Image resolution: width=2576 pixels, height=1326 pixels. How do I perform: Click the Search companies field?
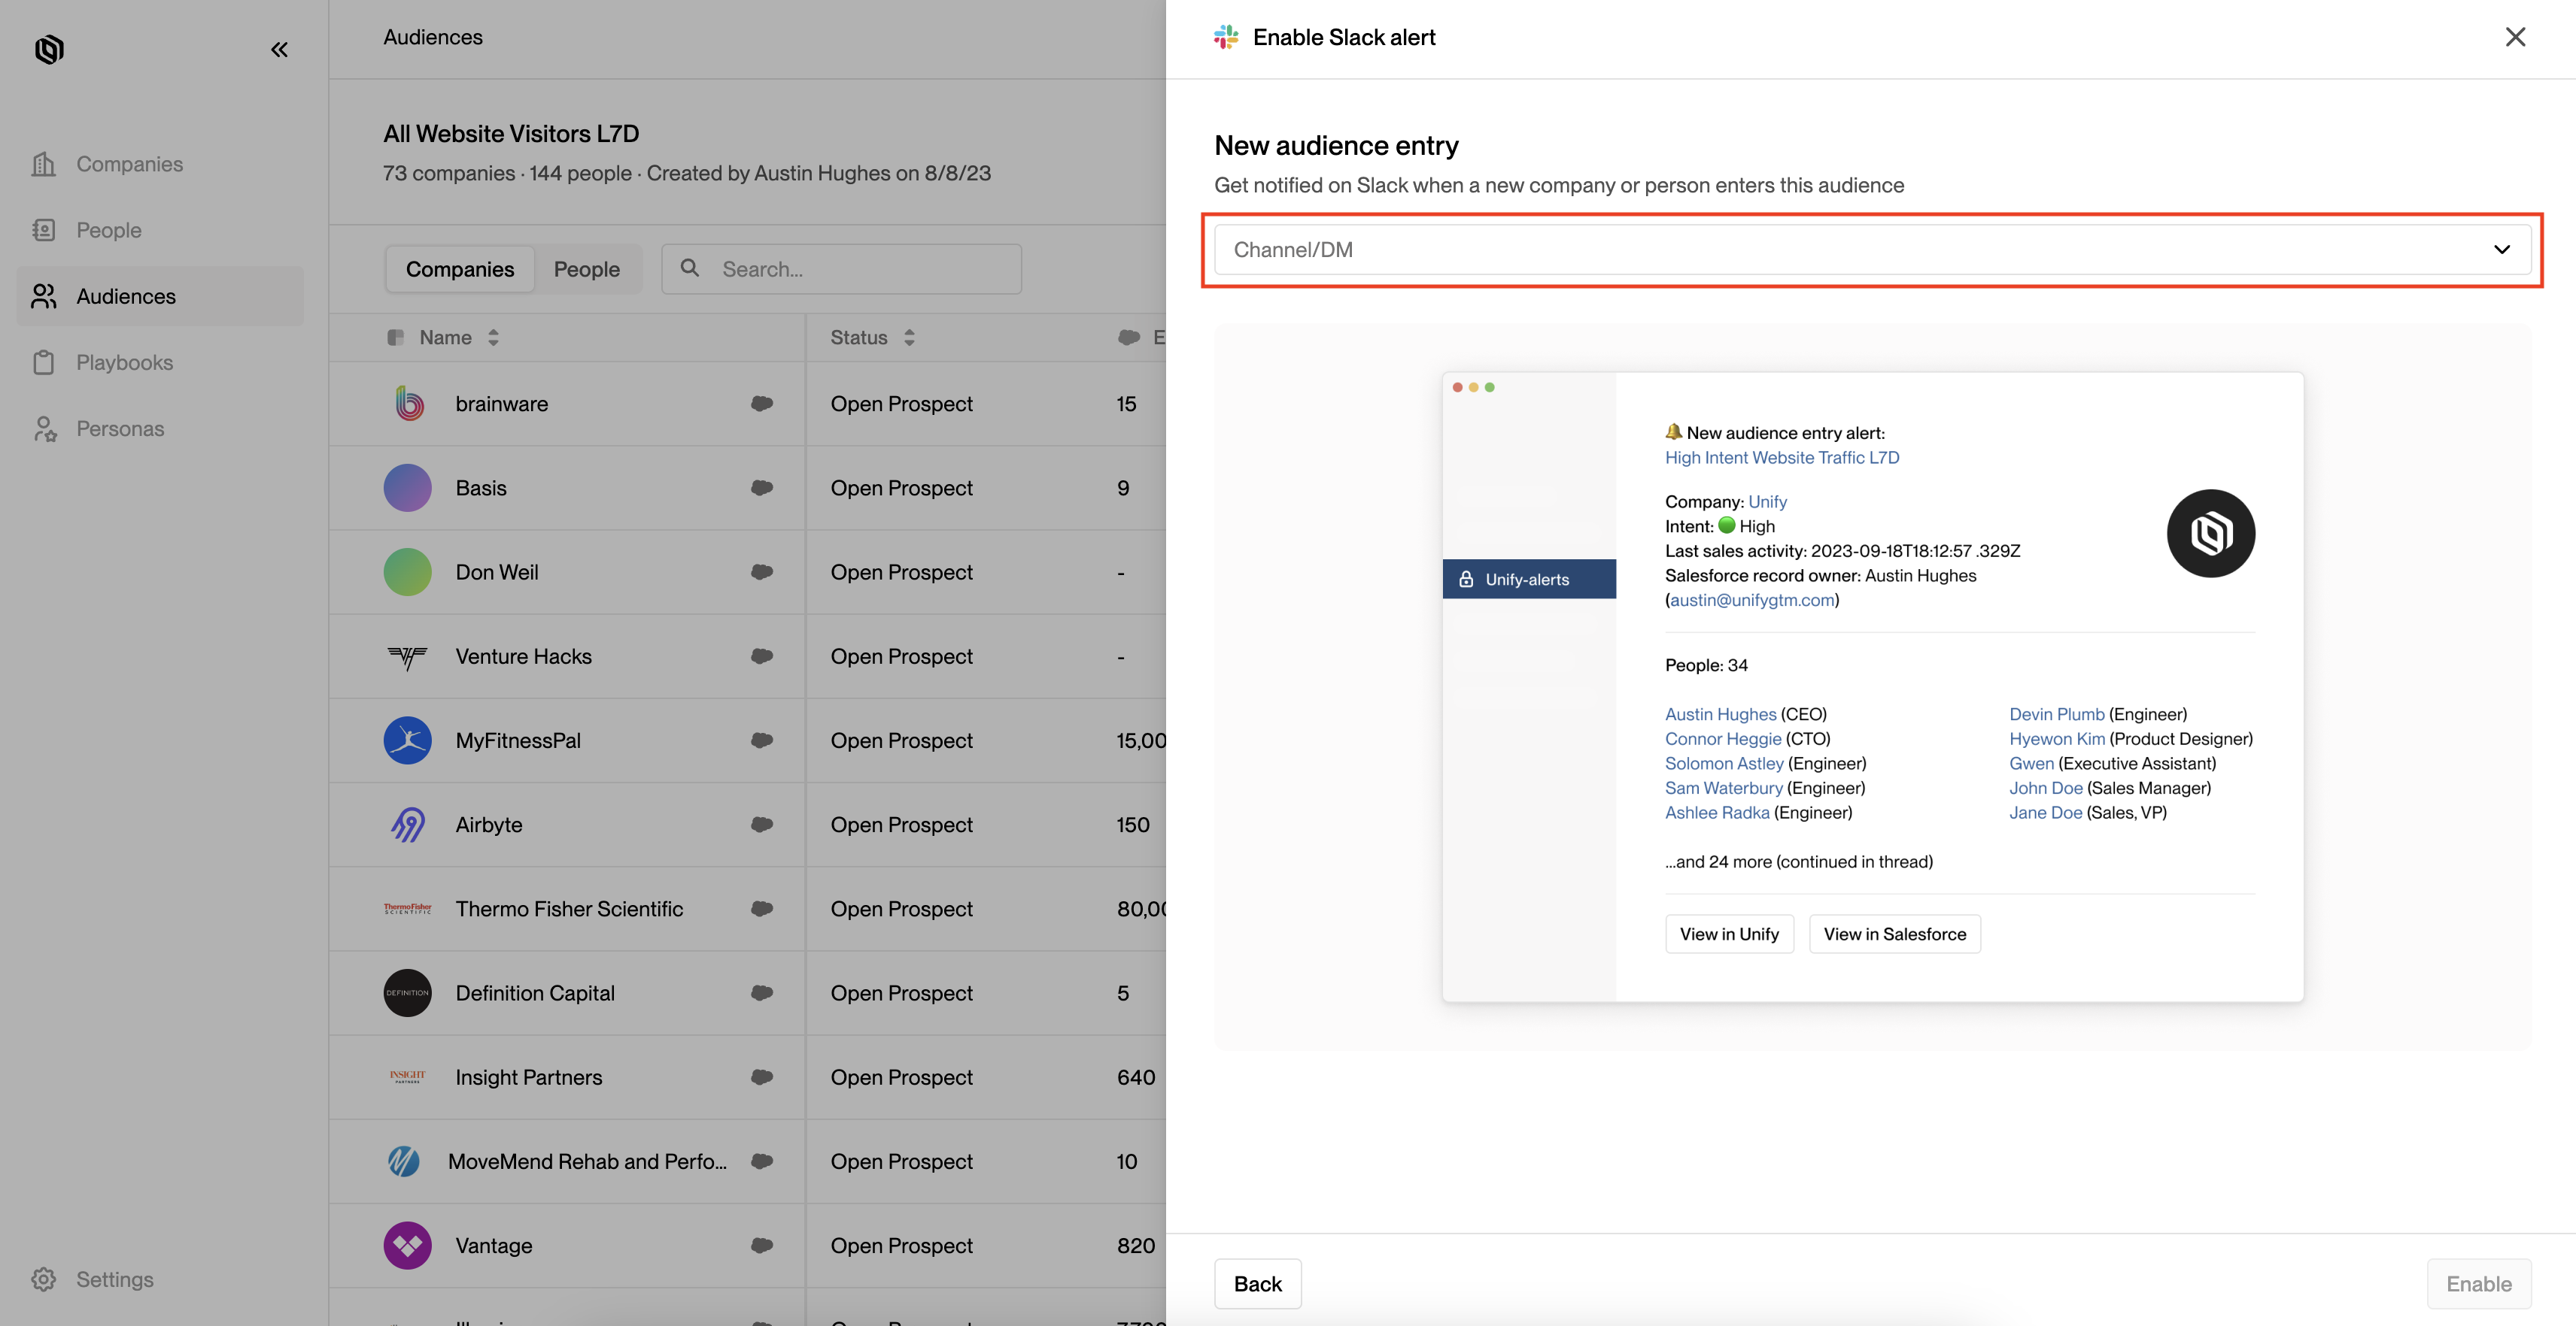860,270
